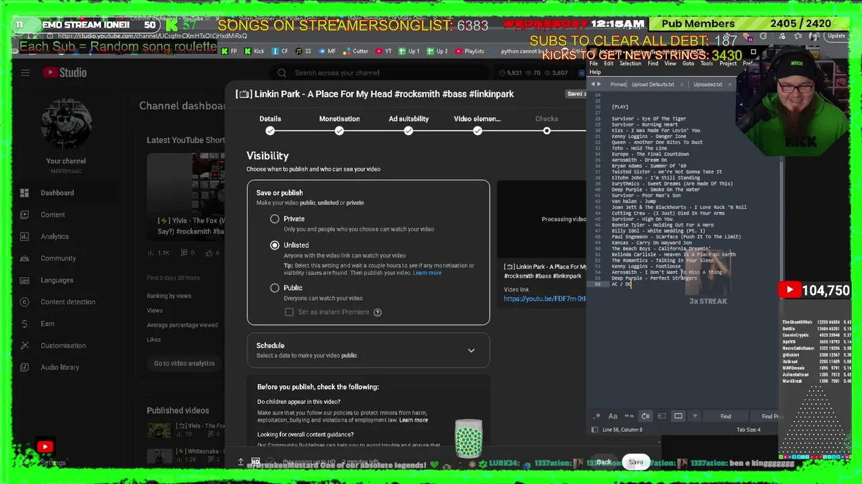Click Tab Size: 4 in editor status bar
This screenshot has height=484, width=862.
749,430
